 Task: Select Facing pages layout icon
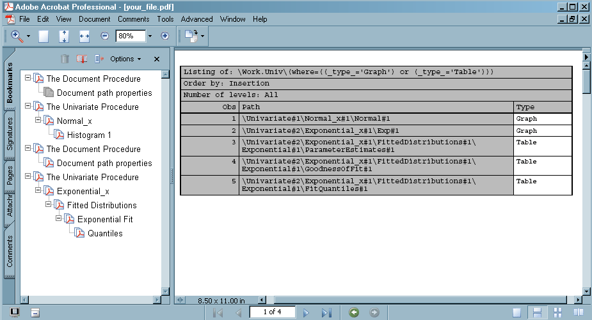click(x=578, y=312)
